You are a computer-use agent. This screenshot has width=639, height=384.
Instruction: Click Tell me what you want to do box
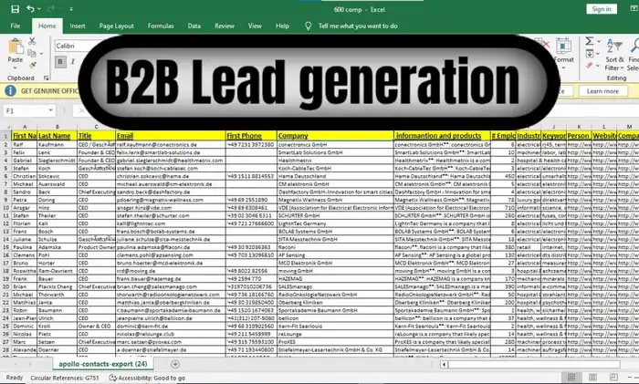point(358,26)
